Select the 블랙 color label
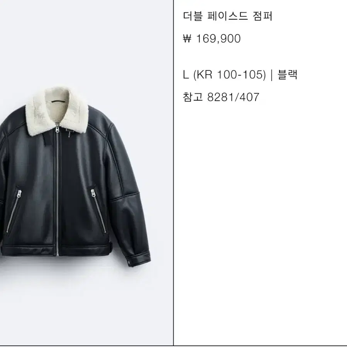Image resolution: width=347 pixels, height=347 pixels. click(287, 74)
